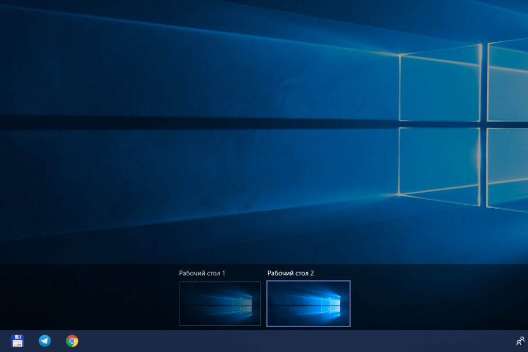
Task: Open the People icon in system tray
Action: click(x=520, y=341)
